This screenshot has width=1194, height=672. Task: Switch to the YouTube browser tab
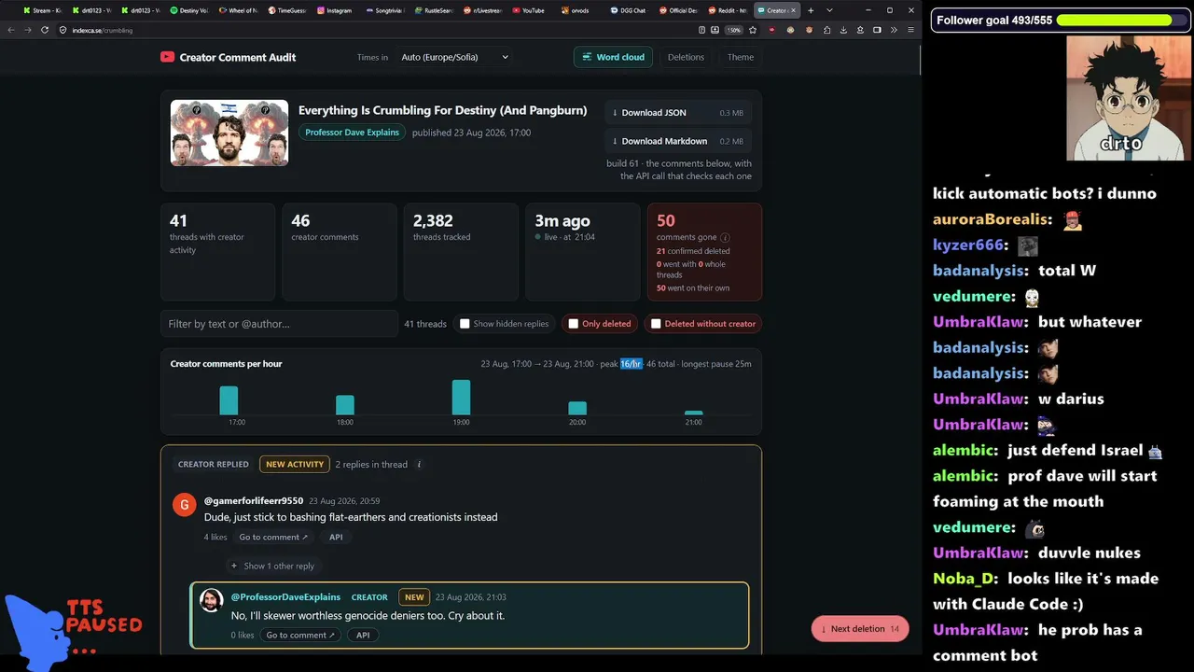tap(528, 10)
